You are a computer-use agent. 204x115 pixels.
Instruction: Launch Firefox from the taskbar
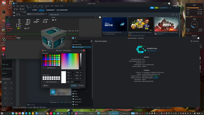point(19,113)
